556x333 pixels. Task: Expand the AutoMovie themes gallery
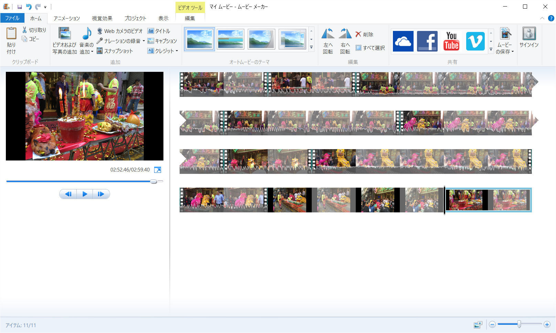311,47
